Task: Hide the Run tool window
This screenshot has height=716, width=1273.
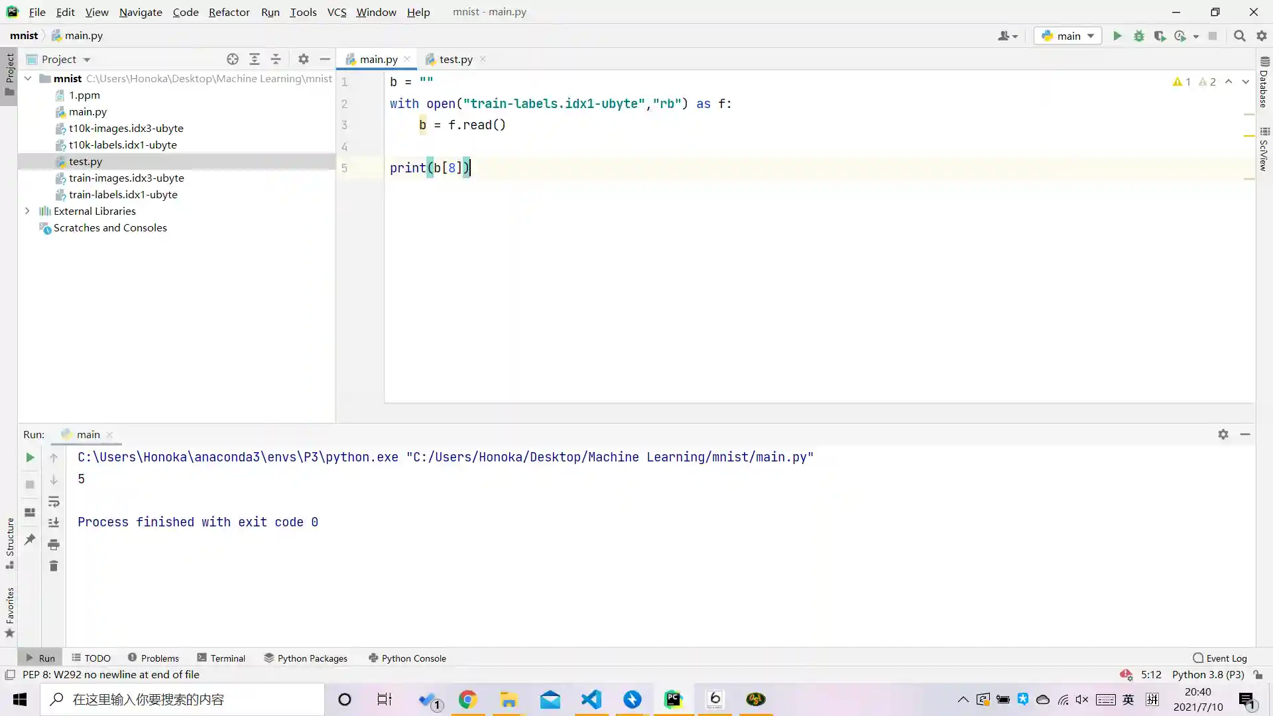Action: [x=1245, y=434]
